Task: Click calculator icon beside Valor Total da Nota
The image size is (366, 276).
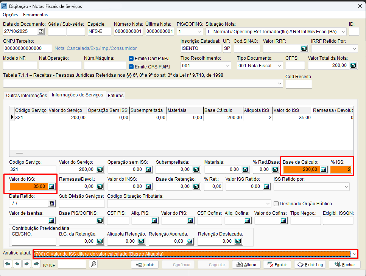Action: tap(353, 65)
